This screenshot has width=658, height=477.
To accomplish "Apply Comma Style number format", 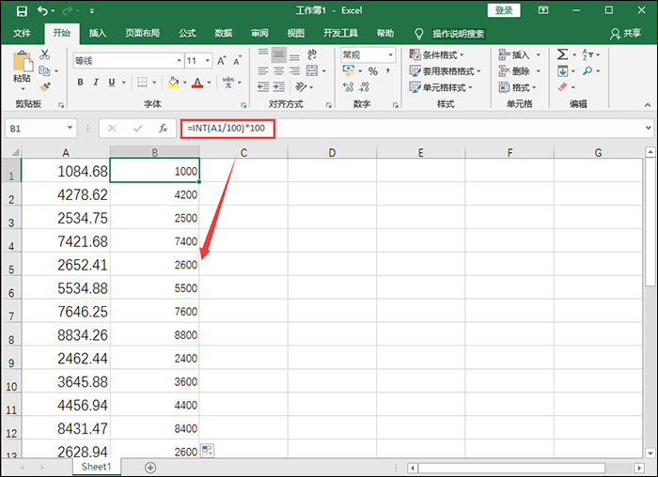I will 387,70.
